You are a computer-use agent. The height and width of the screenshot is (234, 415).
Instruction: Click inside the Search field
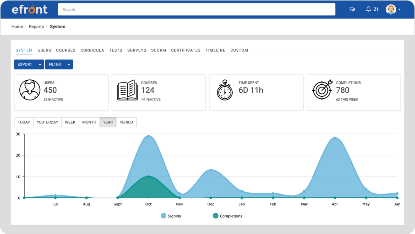[x=196, y=10]
